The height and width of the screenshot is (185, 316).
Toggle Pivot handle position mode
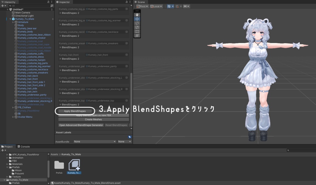[x=143, y=6]
